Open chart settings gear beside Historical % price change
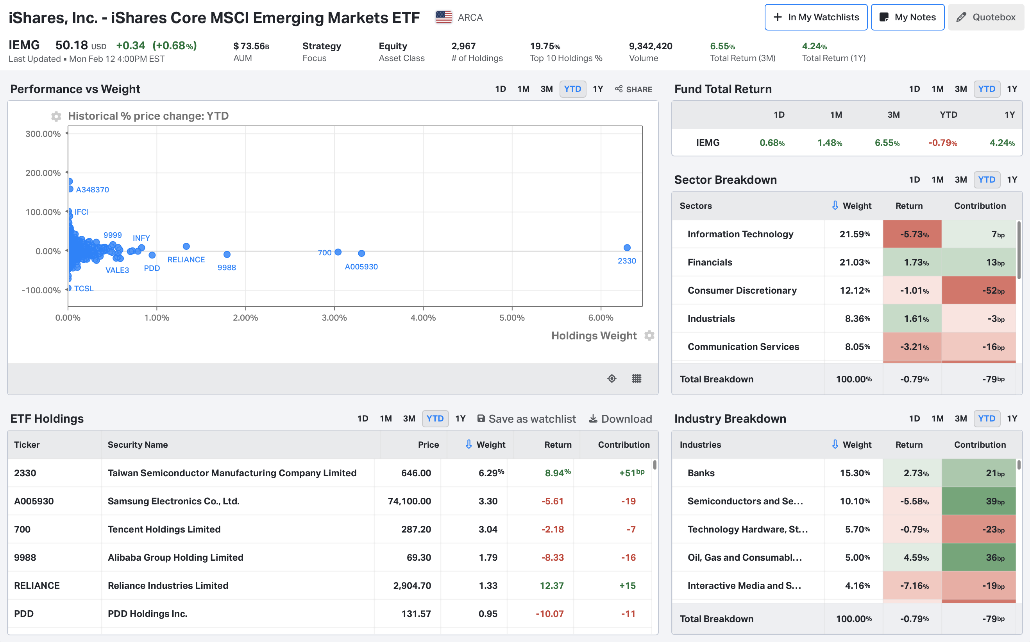Image resolution: width=1030 pixels, height=642 pixels. click(x=56, y=116)
